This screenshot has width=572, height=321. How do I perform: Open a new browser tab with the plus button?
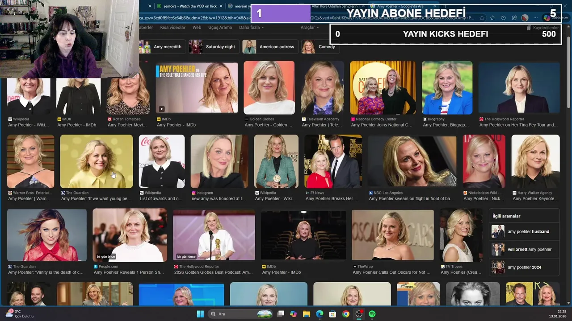(445, 6)
